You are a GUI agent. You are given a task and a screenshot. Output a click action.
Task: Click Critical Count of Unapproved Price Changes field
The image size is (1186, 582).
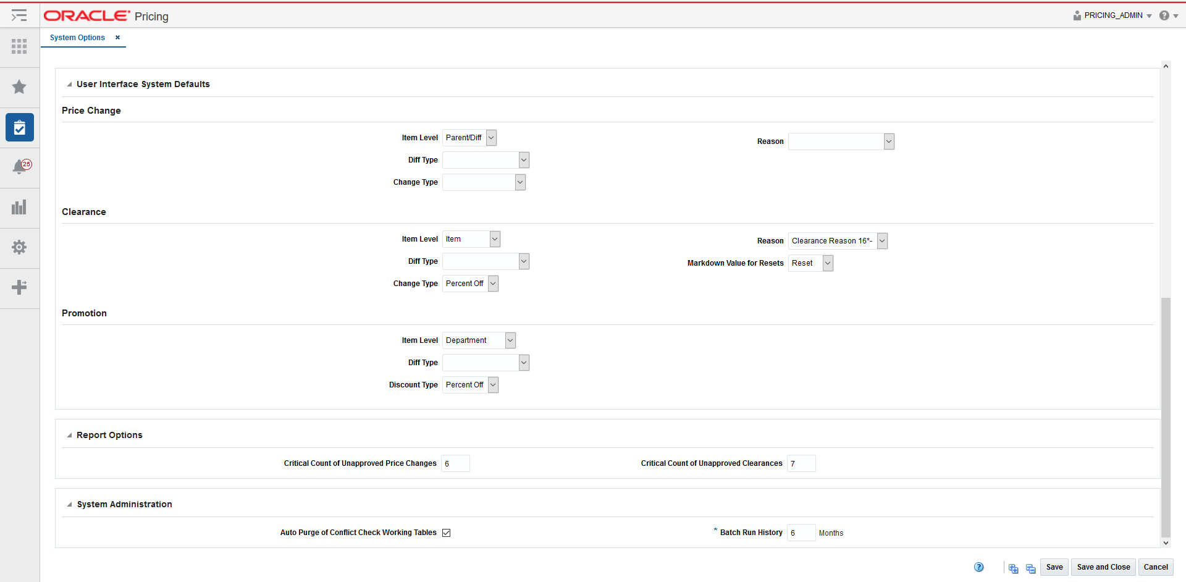(x=455, y=463)
